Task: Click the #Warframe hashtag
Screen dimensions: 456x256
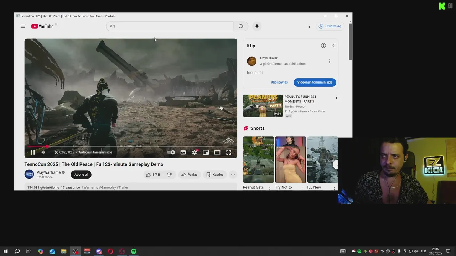Action: click(90, 187)
